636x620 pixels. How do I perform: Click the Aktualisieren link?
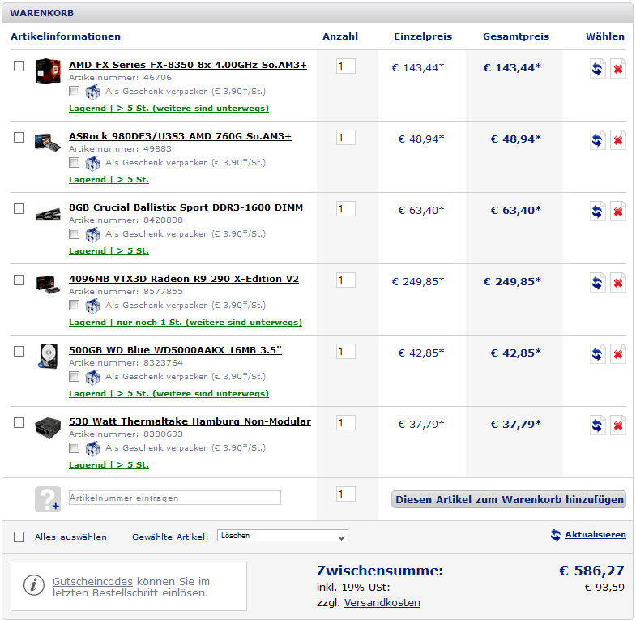pos(595,535)
